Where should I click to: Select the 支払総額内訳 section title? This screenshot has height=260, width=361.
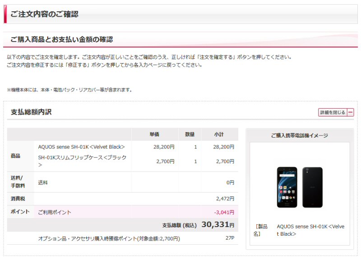tap(31, 112)
